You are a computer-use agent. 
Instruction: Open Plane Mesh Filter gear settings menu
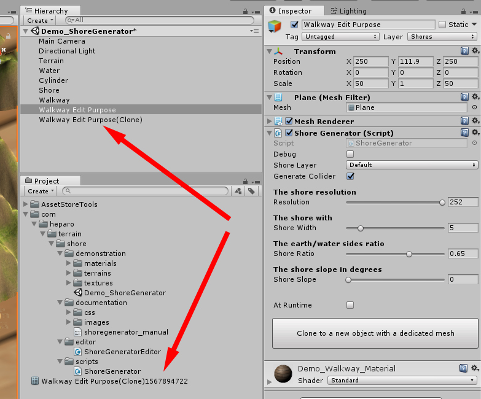[475, 96]
